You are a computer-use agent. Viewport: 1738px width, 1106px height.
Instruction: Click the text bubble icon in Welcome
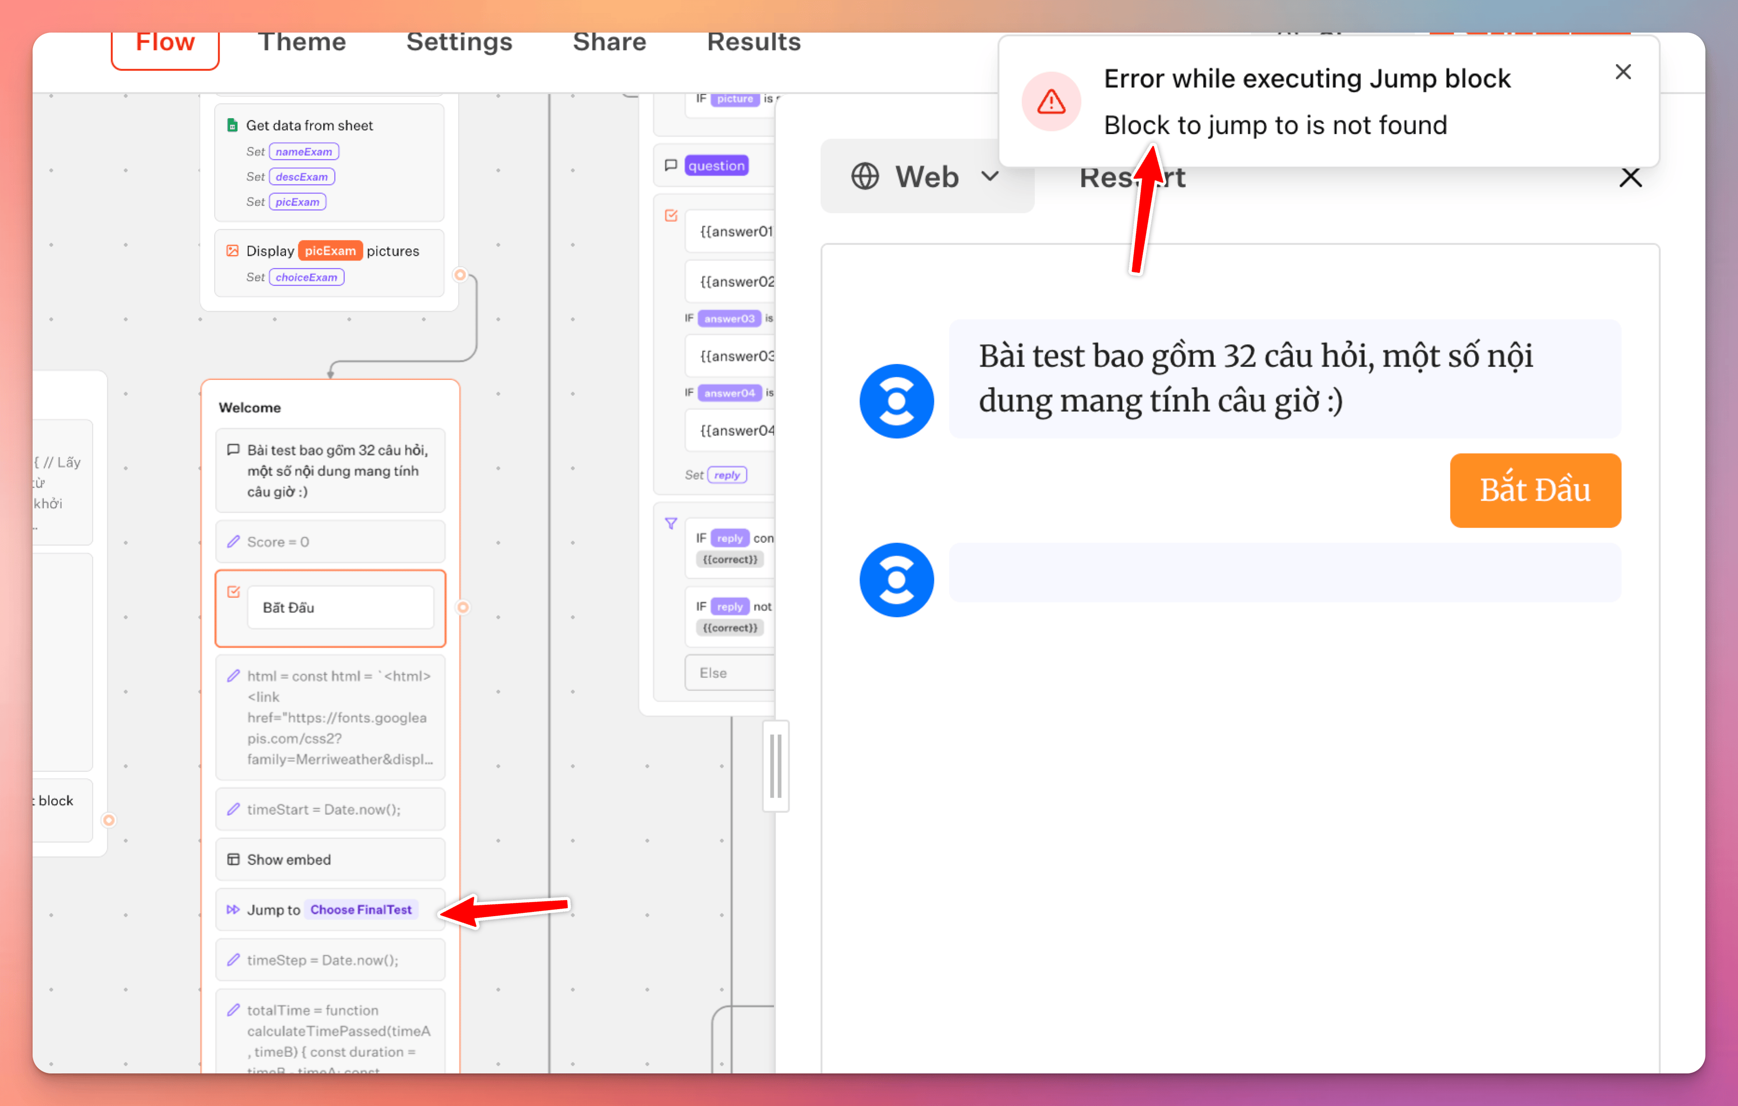tap(233, 450)
